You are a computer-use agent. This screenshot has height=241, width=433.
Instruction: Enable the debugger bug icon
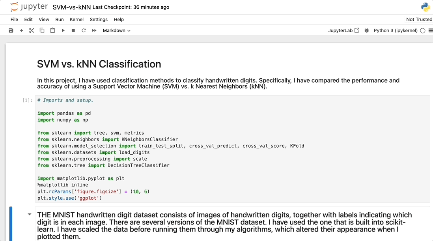[x=366, y=31]
